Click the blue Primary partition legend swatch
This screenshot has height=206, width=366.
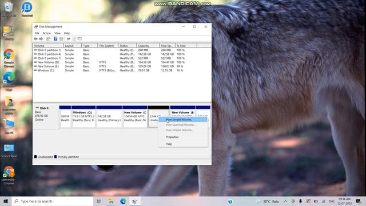(55, 157)
